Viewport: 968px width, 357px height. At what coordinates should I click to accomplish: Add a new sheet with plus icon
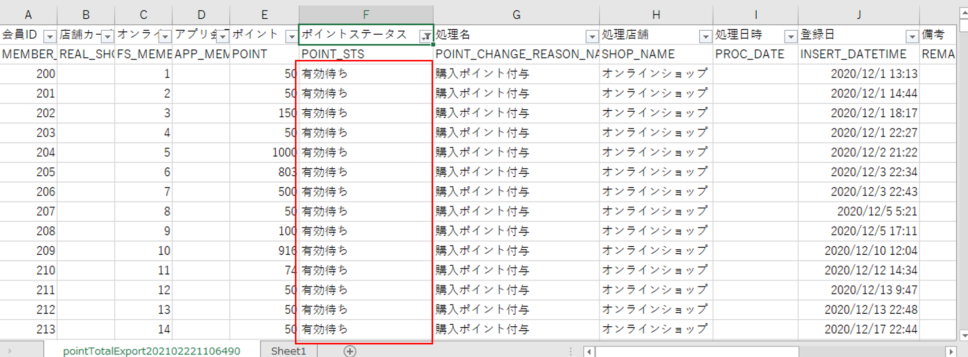(349, 351)
